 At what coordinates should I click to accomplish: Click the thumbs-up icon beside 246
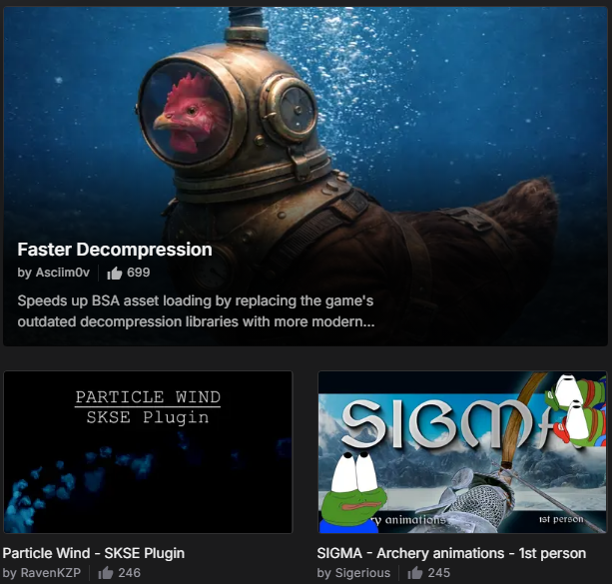tap(106, 573)
